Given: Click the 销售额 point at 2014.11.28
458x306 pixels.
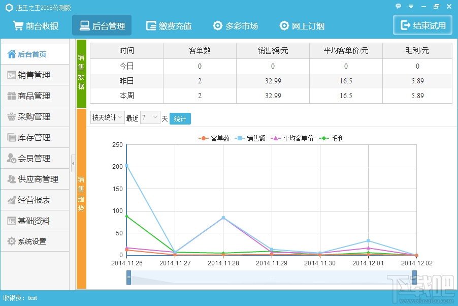Looking at the screenshot, I should [223, 218].
